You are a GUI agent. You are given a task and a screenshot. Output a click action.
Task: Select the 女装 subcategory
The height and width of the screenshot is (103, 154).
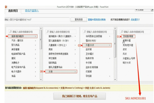pos(61,72)
